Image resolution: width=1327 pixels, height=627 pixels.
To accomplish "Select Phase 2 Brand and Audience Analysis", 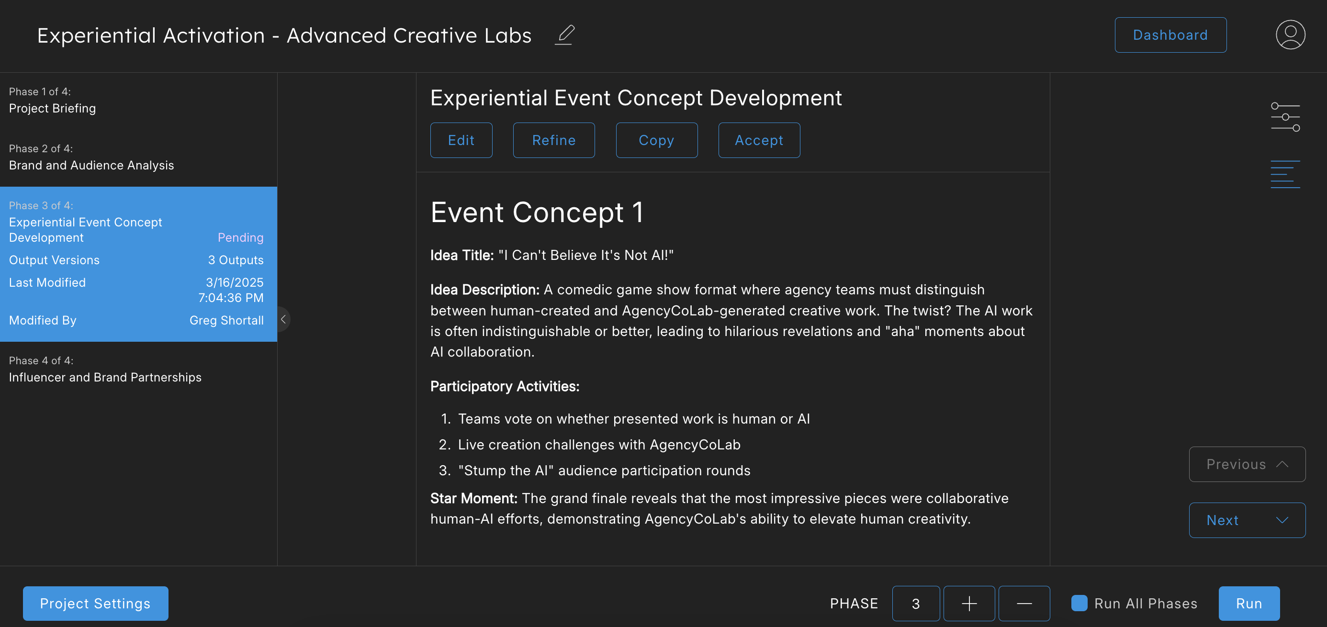I will tap(91, 165).
